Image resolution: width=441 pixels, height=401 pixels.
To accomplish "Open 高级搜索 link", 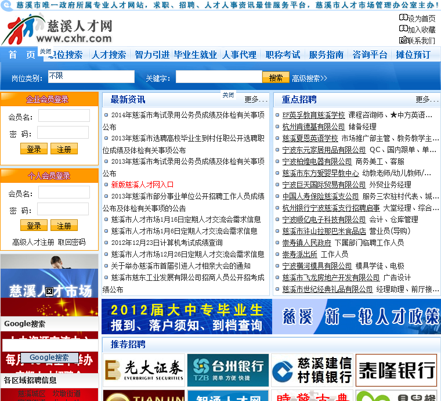I will coord(309,78).
